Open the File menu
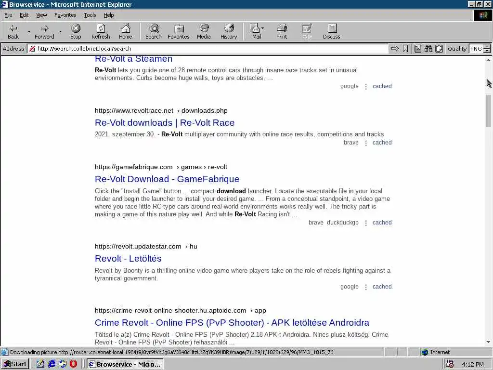 [x=8, y=15]
